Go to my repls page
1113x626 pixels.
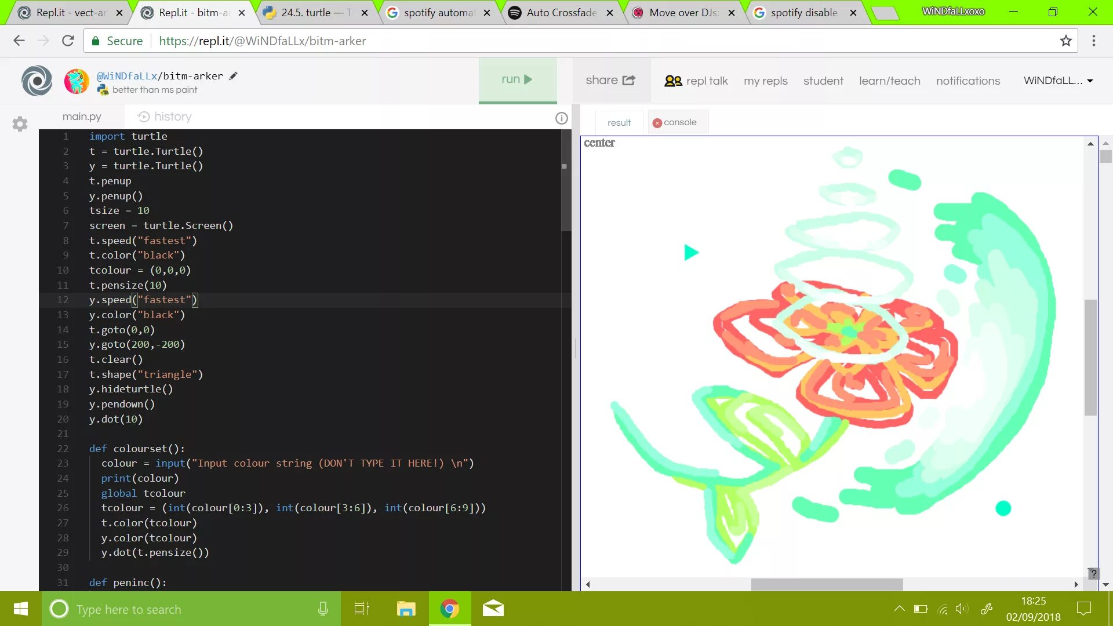pos(765,81)
